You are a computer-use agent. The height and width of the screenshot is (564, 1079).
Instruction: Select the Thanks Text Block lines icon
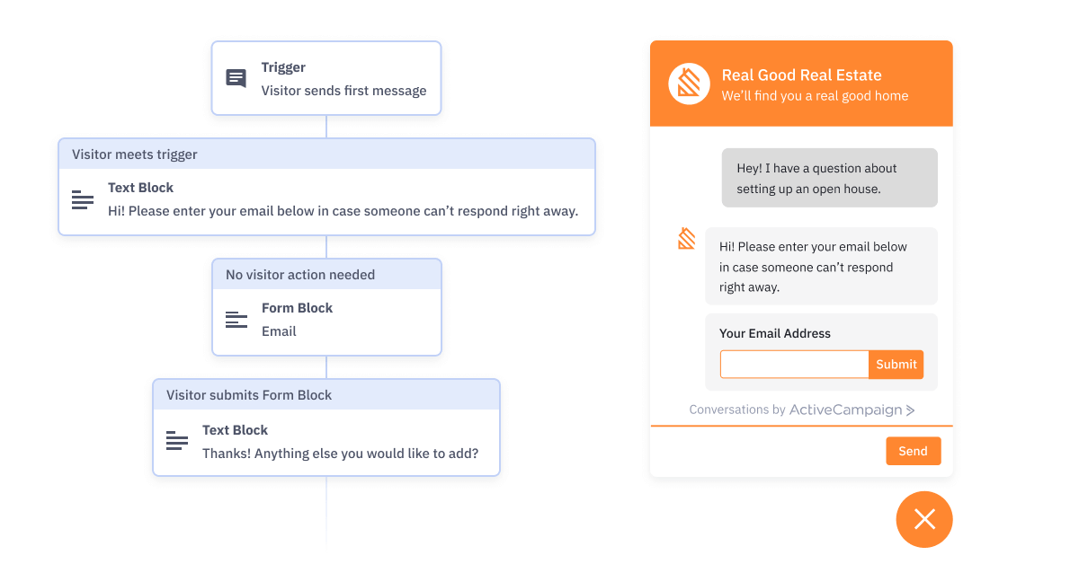click(x=177, y=441)
